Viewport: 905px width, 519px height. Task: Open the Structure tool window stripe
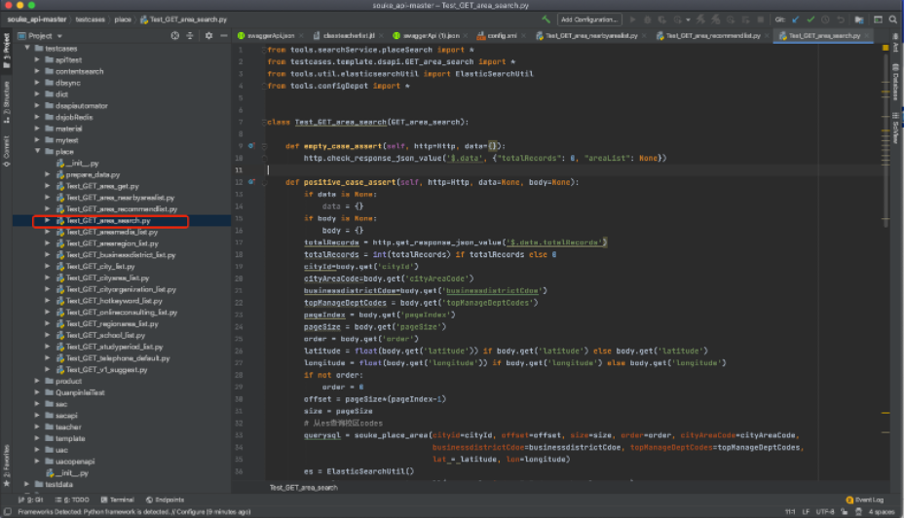point(7,102)
